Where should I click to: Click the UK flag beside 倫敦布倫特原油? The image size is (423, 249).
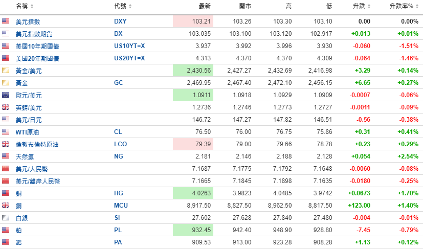pyautogui.click(x=6, y=144)
